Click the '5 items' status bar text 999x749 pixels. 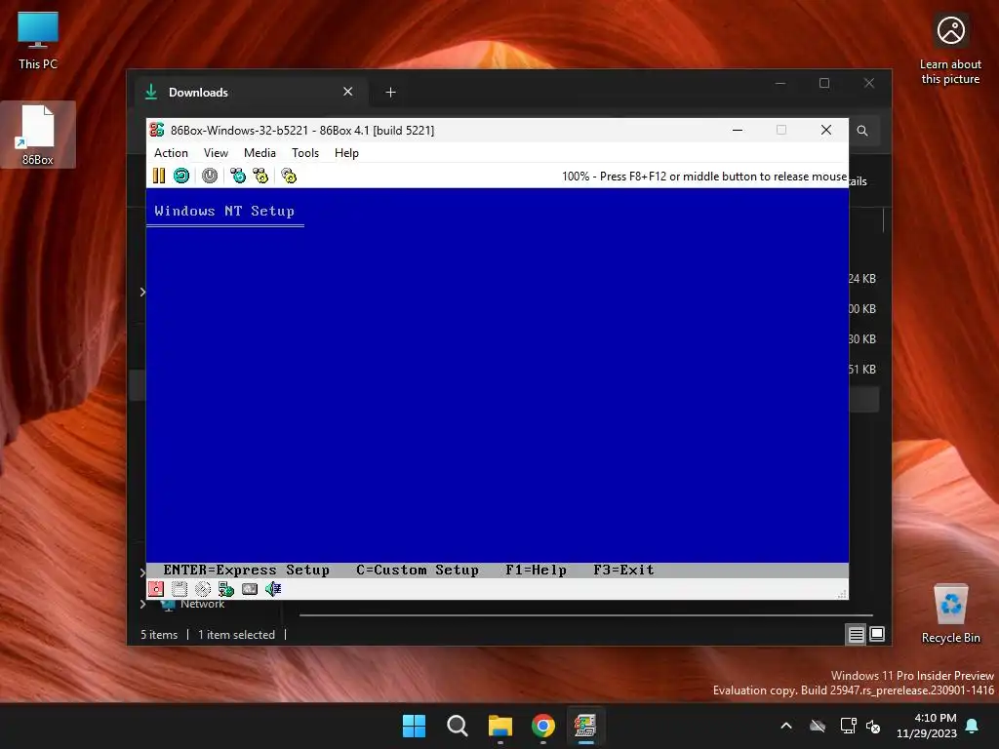(x=159, y=635)
